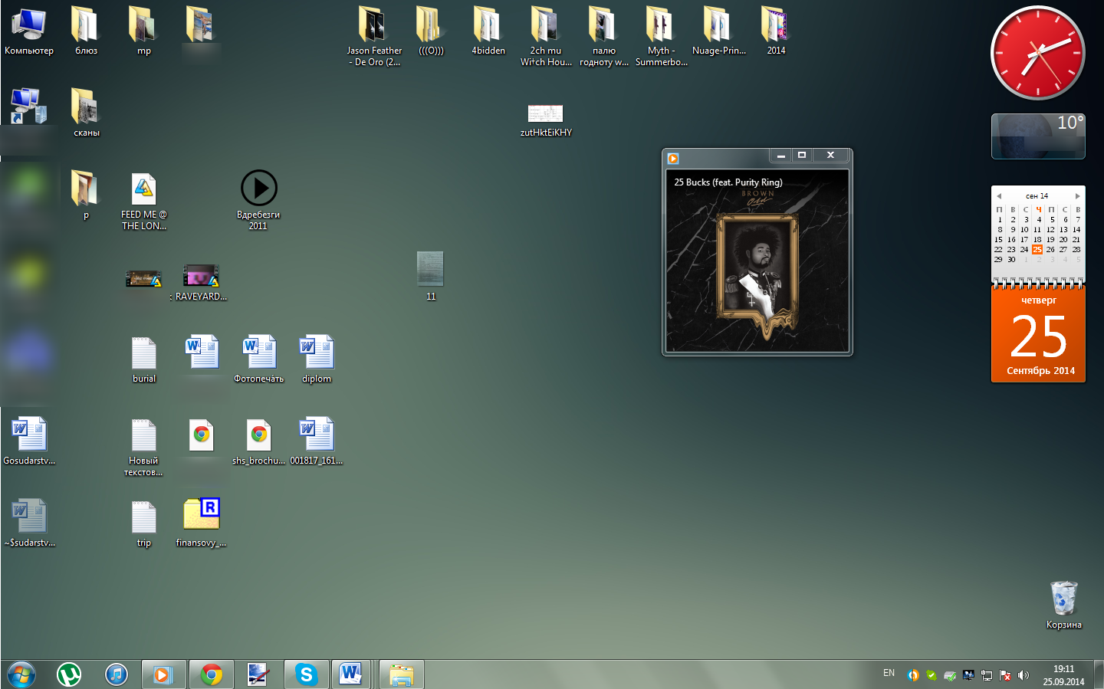
Task: Go to previous month in calendar gadget
Action: tap(999, 196)
